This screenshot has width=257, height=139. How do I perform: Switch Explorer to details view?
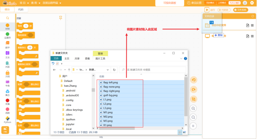180,132
